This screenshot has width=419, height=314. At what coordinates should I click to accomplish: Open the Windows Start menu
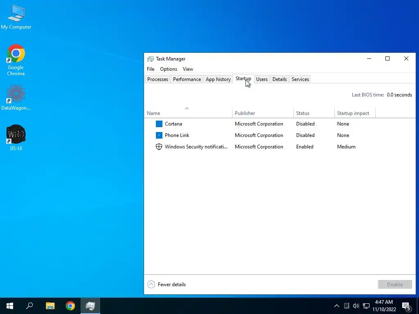tap(10, 306)
